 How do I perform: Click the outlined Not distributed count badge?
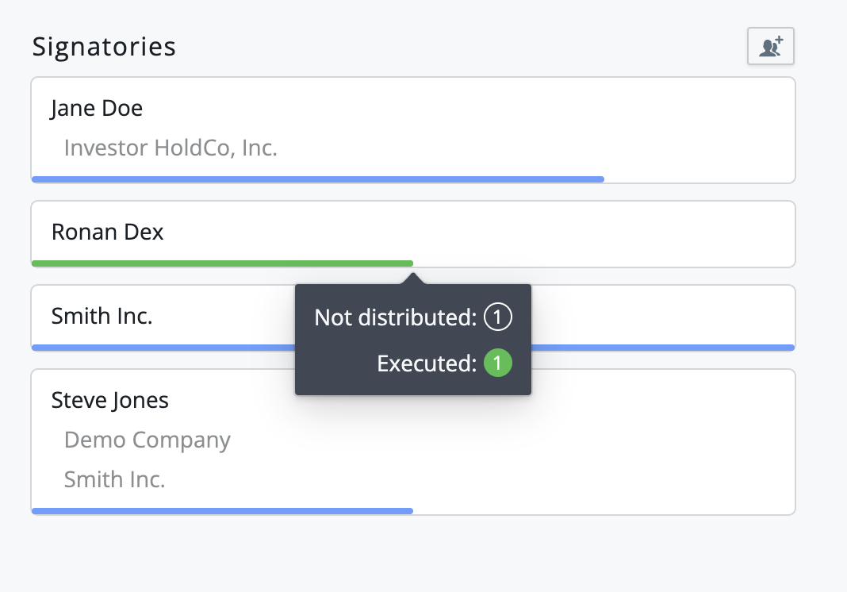tap(498, 318)
